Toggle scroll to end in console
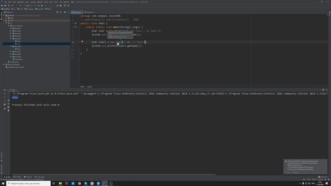This screenshot has height=186, width=331. click(x=8, y=104)
